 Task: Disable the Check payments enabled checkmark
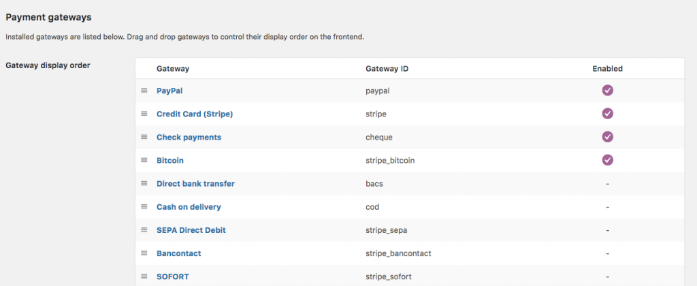tap(607, 137)
